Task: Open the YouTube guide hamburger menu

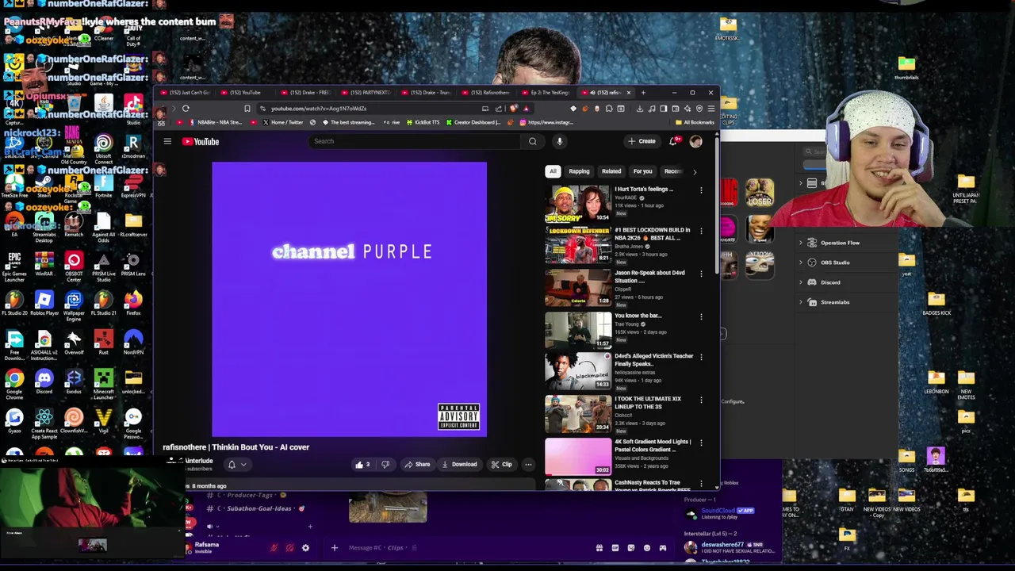Action: 167,141
